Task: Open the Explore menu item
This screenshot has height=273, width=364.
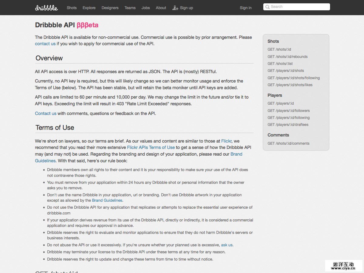Action: pos(89,8)
